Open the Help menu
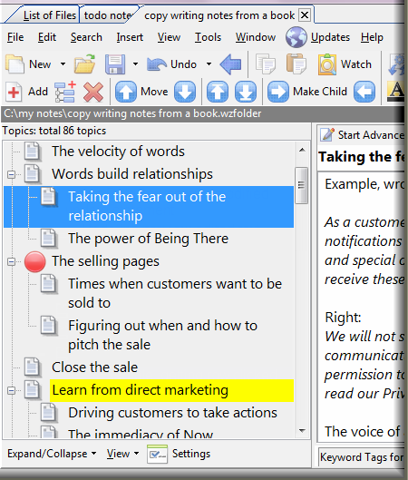 [372, 37]
